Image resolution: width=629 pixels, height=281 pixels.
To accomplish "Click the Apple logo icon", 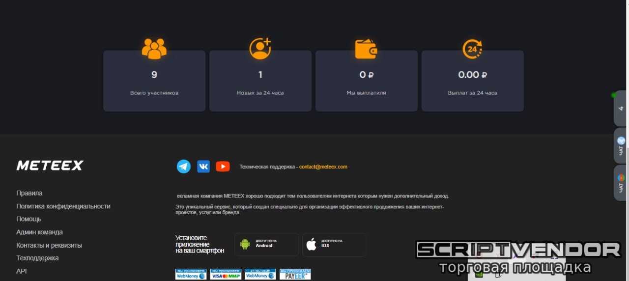I will pyautogui.click(x=312, y=244).
